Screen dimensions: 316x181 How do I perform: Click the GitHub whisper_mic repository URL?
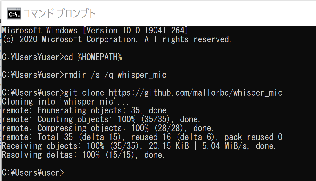(195, 93)
